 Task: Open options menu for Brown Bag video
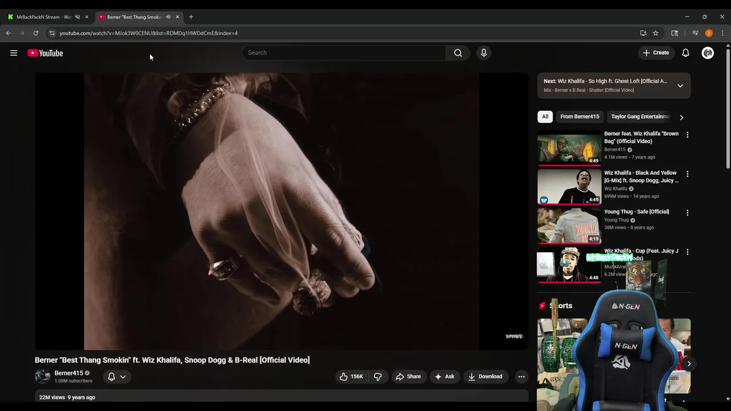pyautogui.click(x=688, y=135)
